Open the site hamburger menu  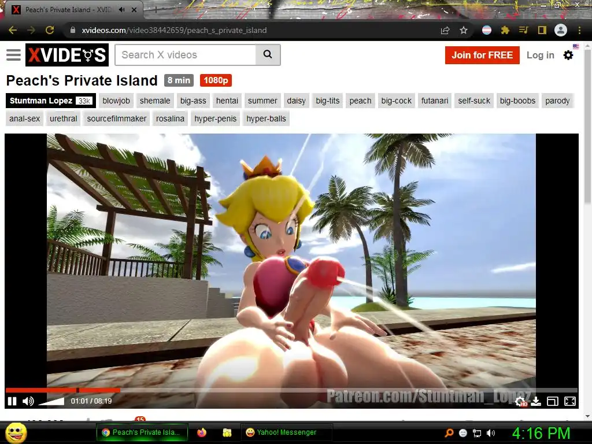pos(14,55)
